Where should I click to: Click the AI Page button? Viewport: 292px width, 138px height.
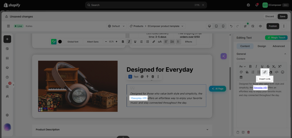pyautogui.click(x=218, y=89)
